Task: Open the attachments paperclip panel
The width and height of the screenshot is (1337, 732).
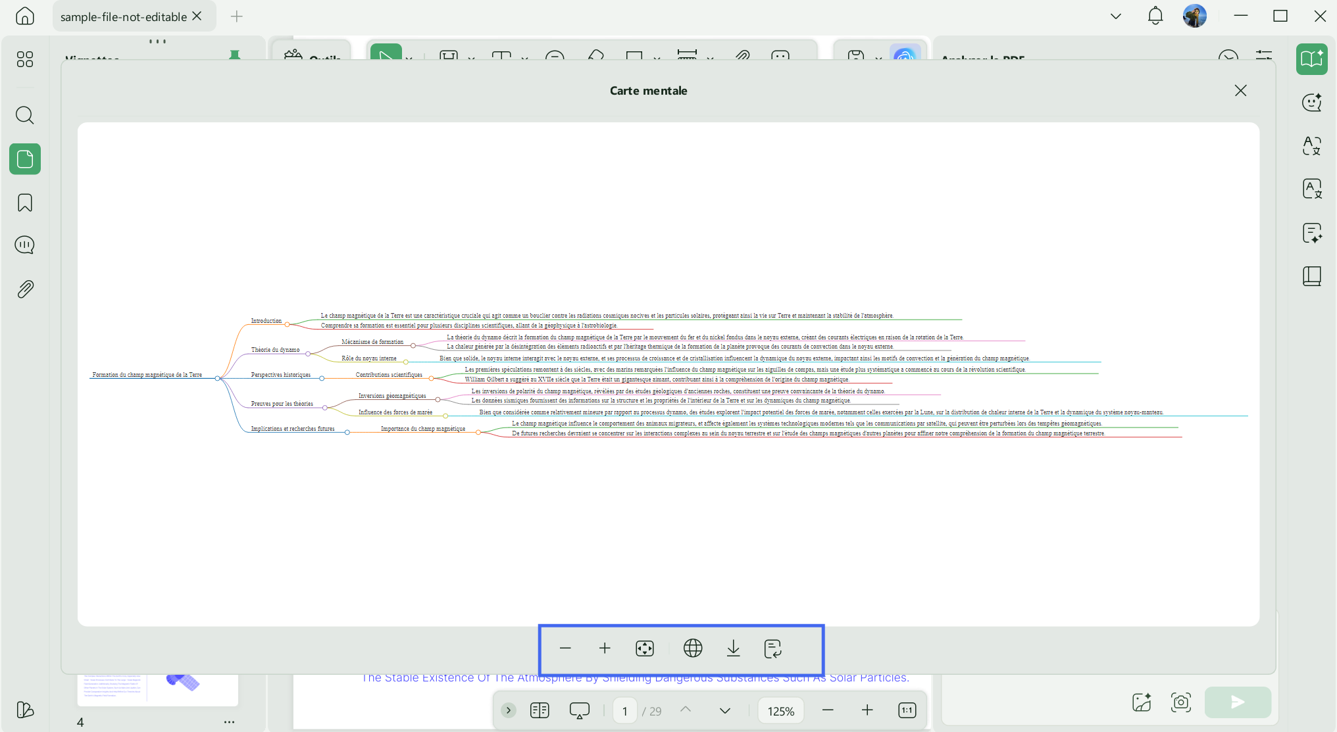Action: pyautogui.click(x=25, y=289)
